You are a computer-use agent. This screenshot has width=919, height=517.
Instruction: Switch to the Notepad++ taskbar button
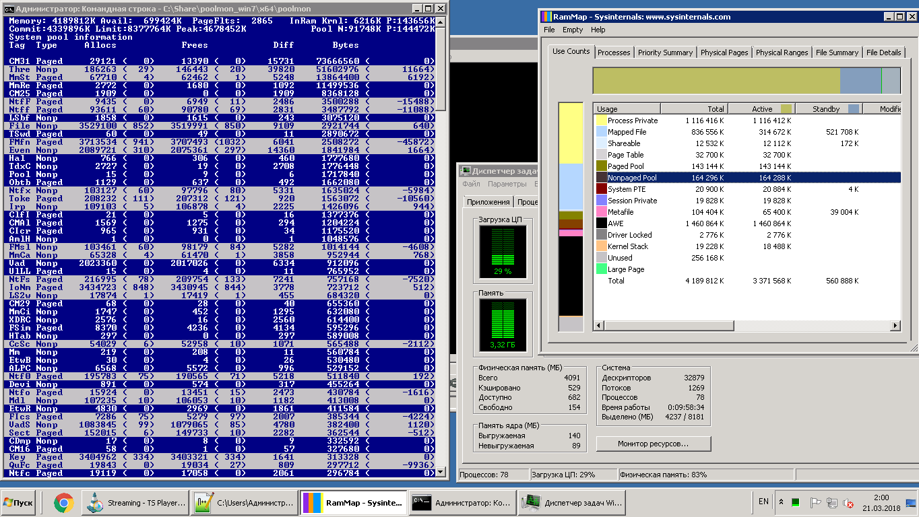(x=245, y=502)
